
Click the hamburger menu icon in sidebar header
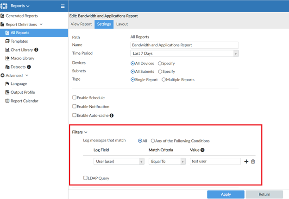(63, 6)
